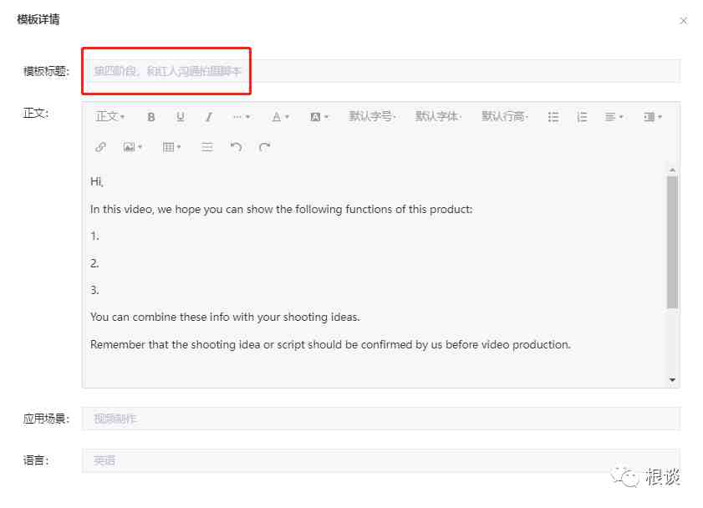Redo the last edit
The height and width of the screenshot is (508, 703).
[x=264, y=147]
